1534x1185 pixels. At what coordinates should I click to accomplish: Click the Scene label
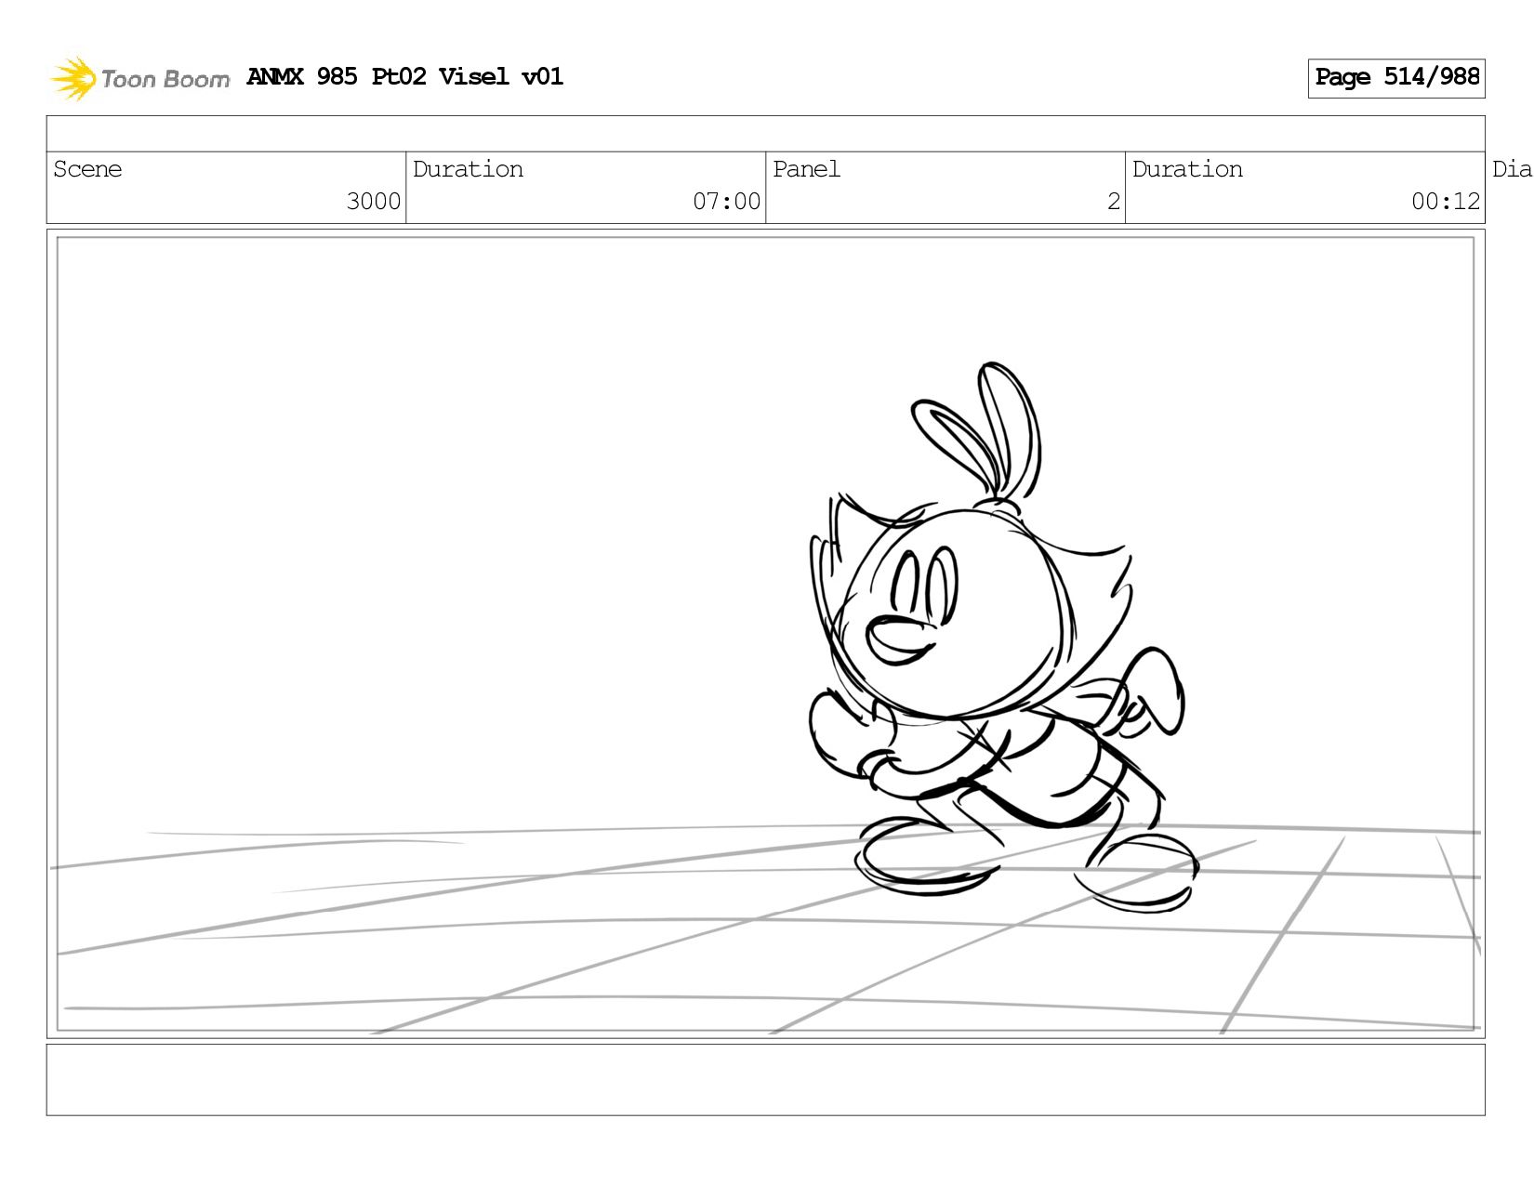tap(87, 169)
